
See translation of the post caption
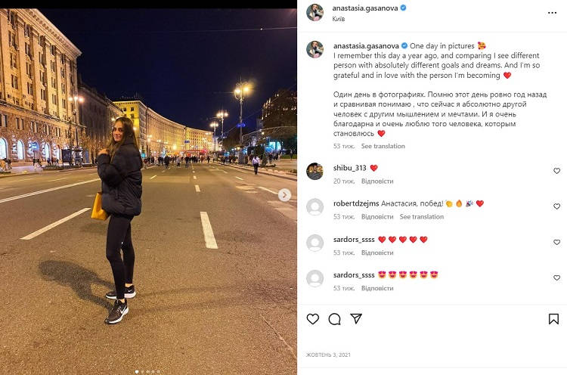[383, 146]
